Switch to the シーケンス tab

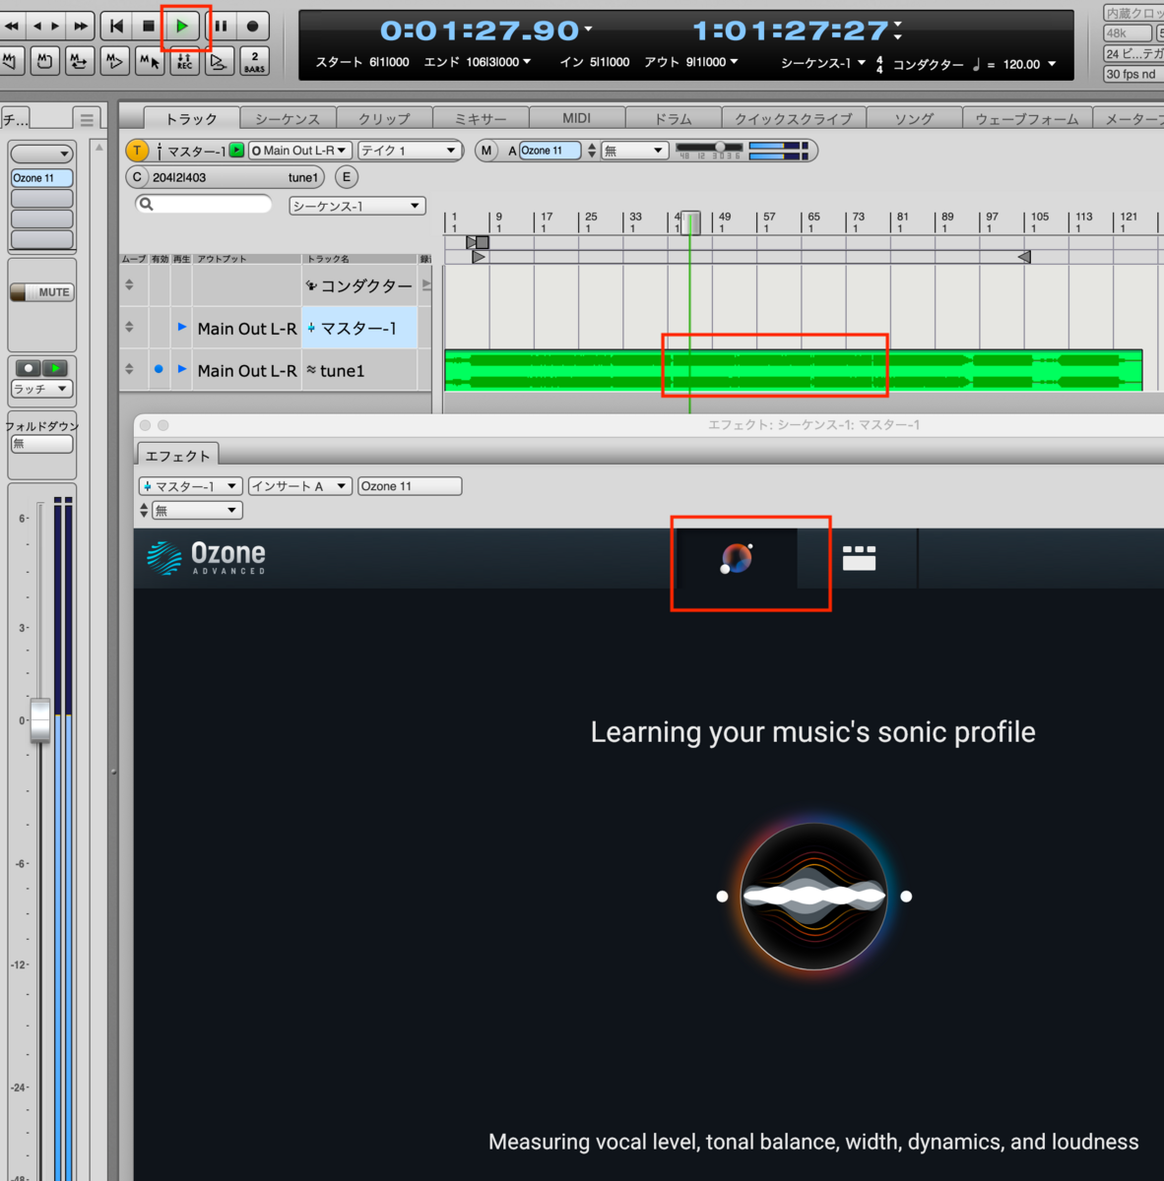(288, 118)
